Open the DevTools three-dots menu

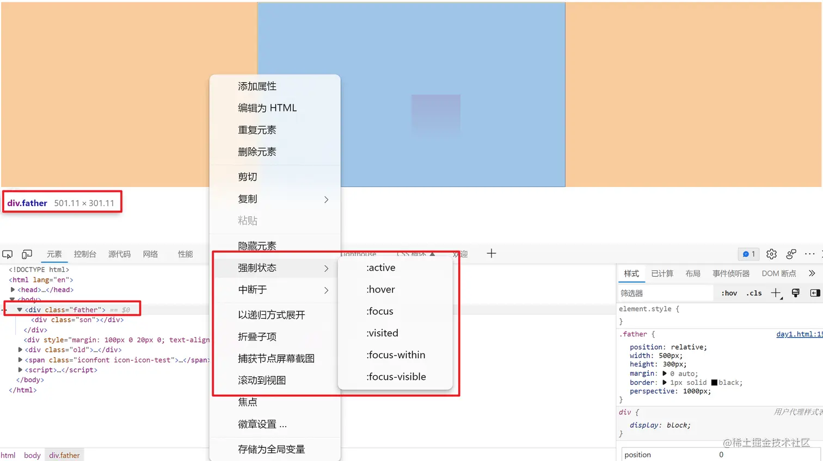810,254
